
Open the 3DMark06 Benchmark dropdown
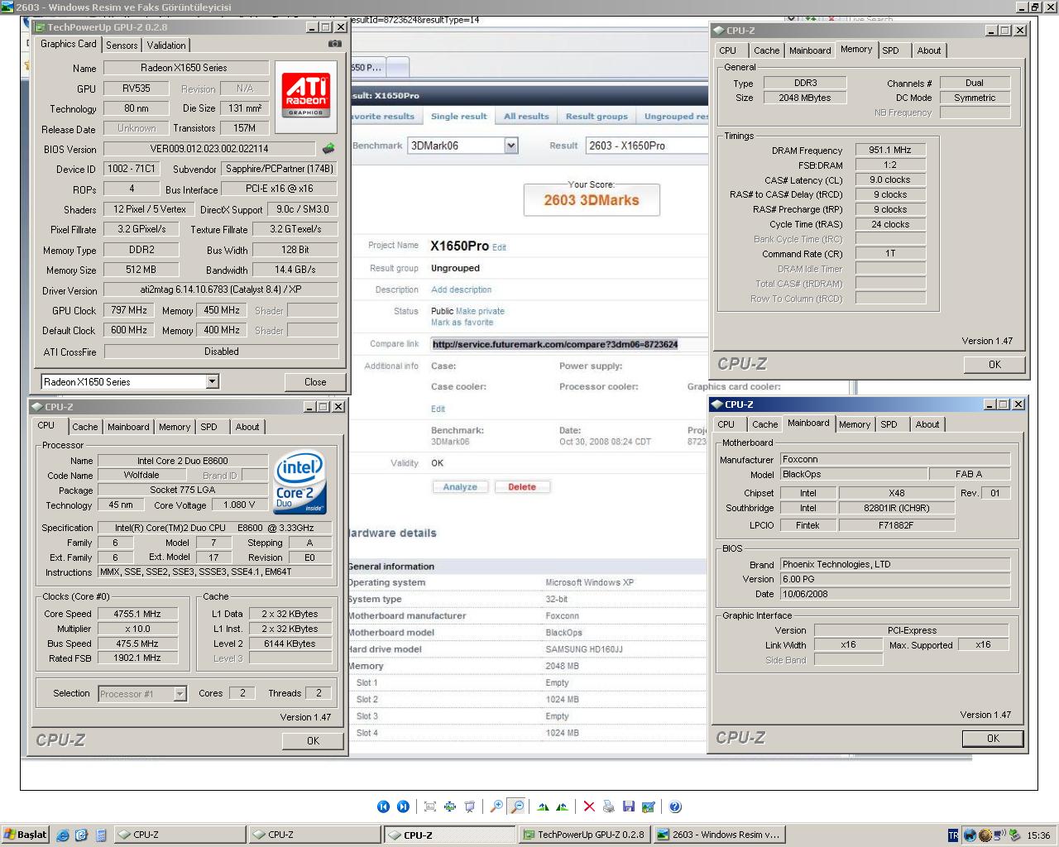511,146
